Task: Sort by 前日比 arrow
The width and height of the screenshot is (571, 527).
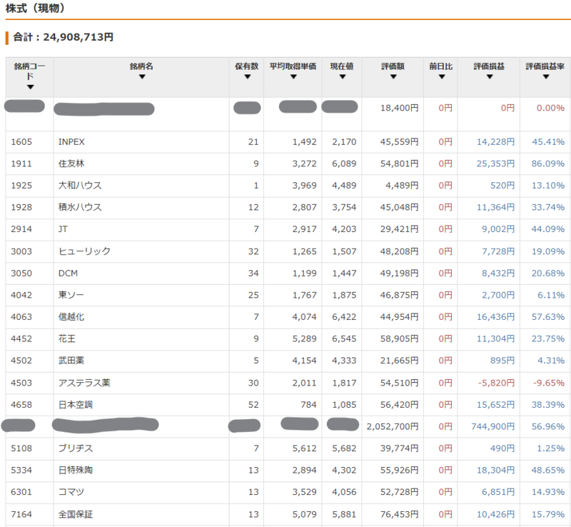Action: point(442,77)
